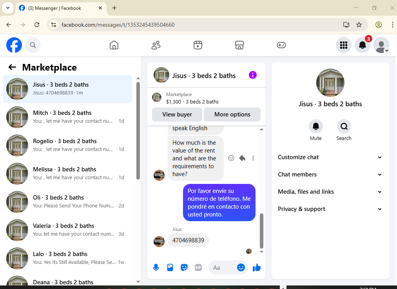This screenshot has height=289, width=397.
Task: Click the Facebook logo icon
Action: coord(14,45)
